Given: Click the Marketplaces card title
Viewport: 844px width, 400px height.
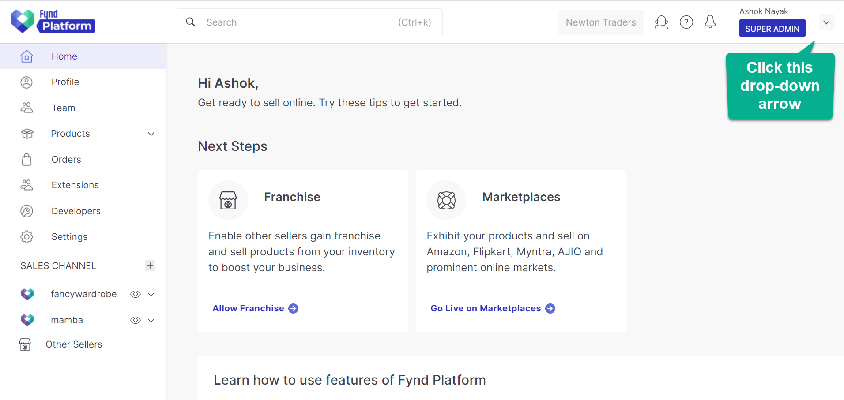Looking at the screenshot, I should (x=521, y=197).
